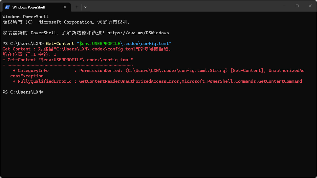Expand the new tab profile dropdown
Image resolution: width=317 pixels, height=178 pixels.
(x=85, y=7)
